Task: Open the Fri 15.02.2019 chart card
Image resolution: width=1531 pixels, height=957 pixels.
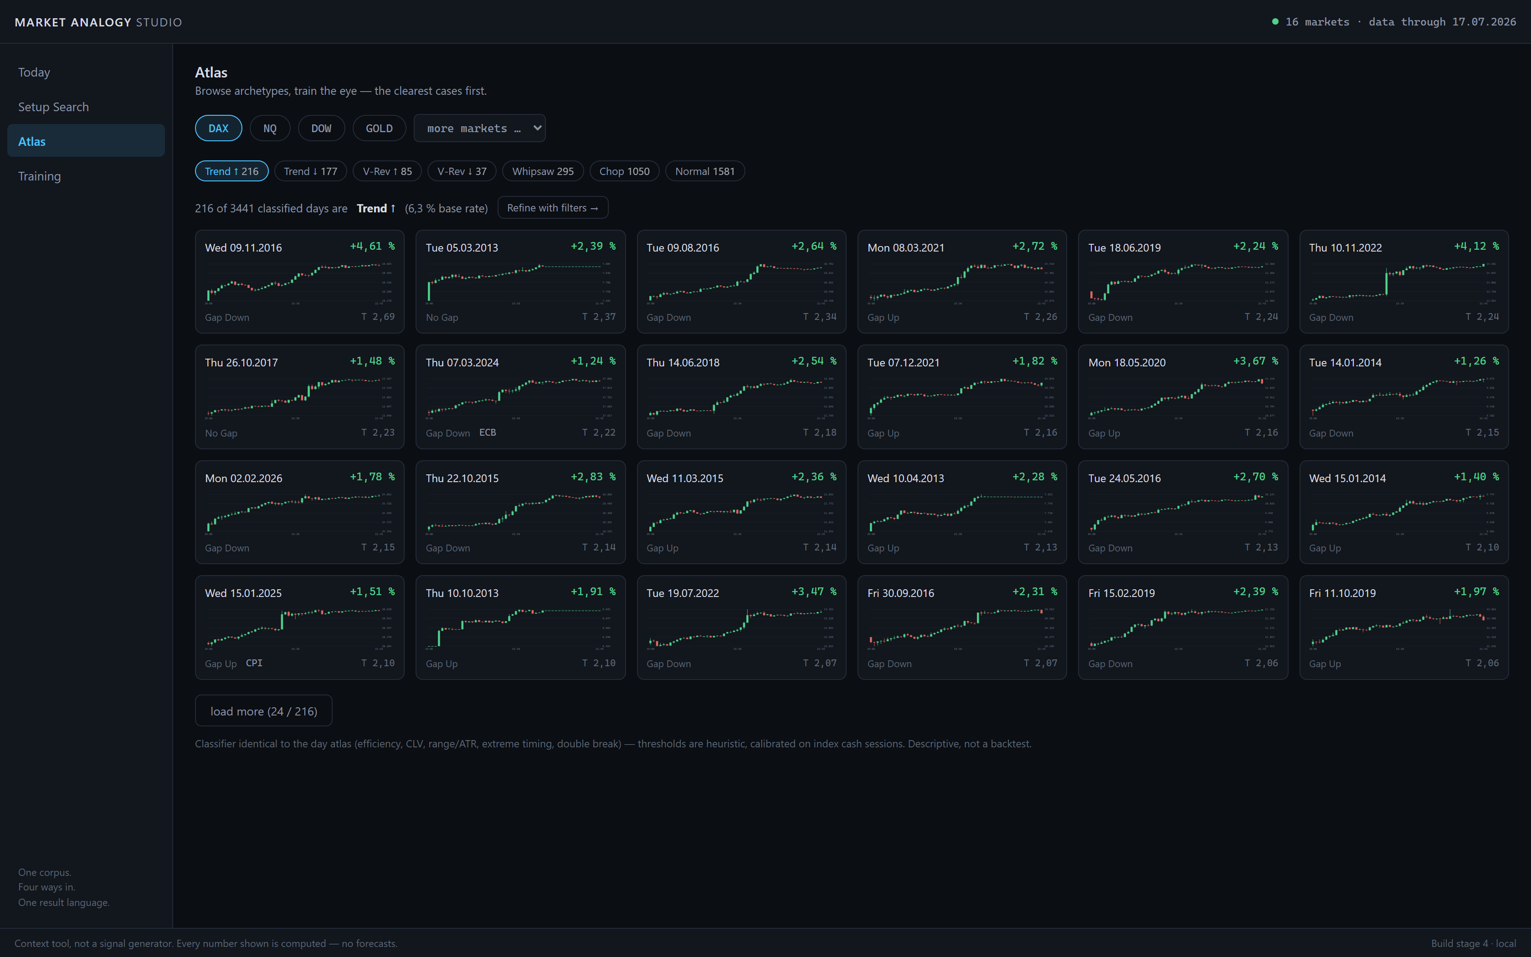Action: click(1183, 627)
